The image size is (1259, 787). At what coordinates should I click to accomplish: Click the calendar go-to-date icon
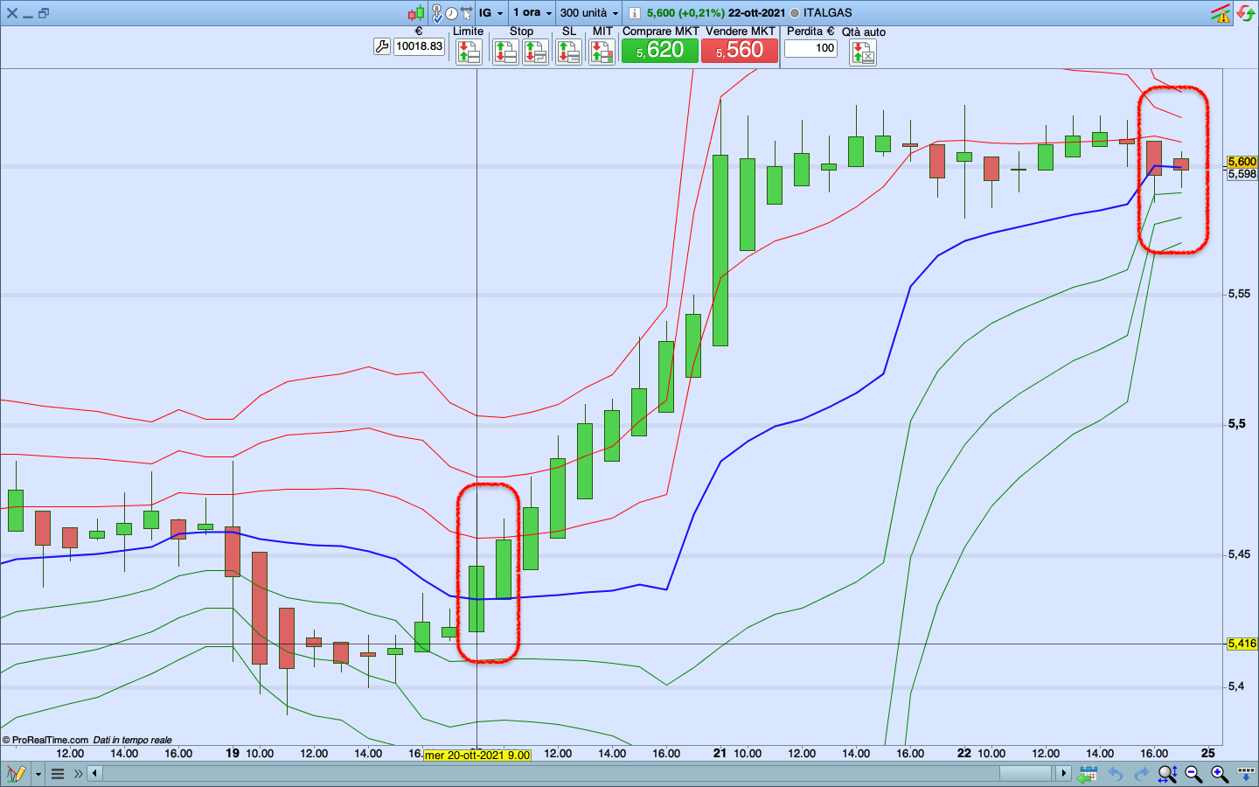[x=1088, y=774]
